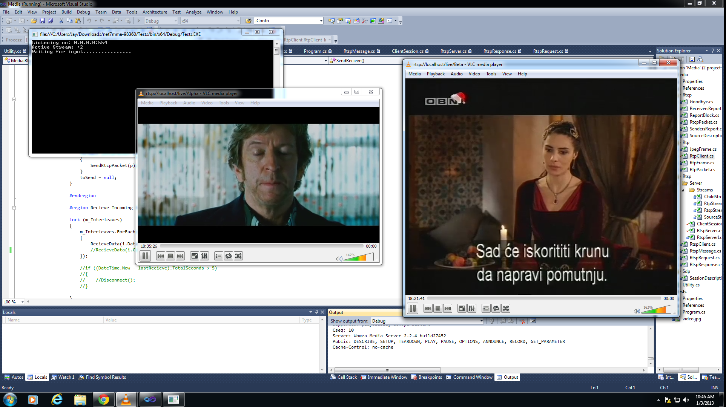The image size is (726, 407).
Task: Toggle loop mode in Beta VLC player
Action: [x=496, y=309]
